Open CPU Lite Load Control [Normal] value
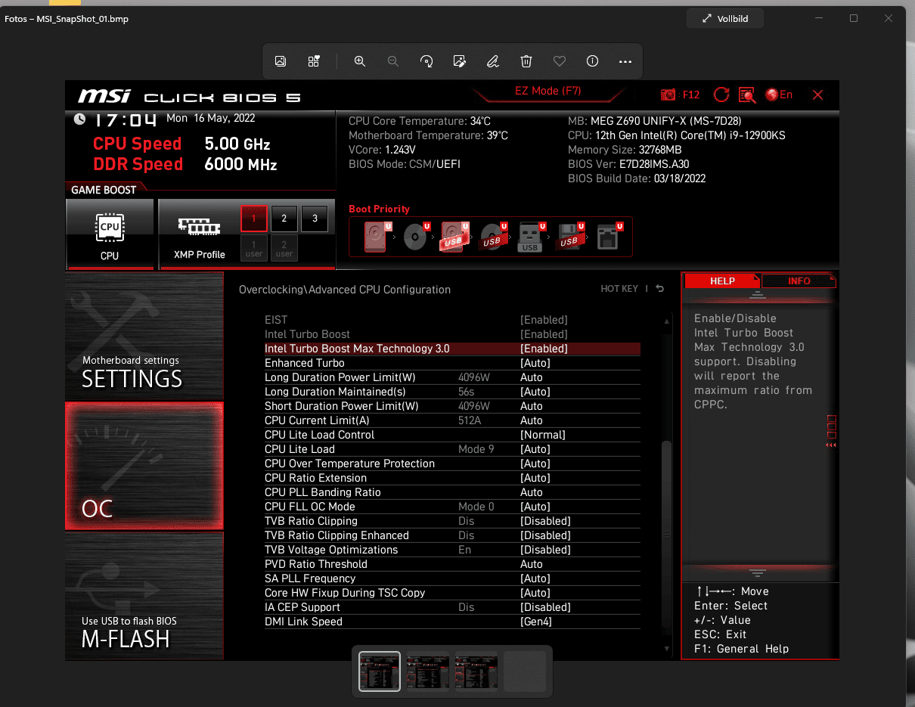This screenshot has height=707, width=915. pyautogui.click(x=543, y=435)
